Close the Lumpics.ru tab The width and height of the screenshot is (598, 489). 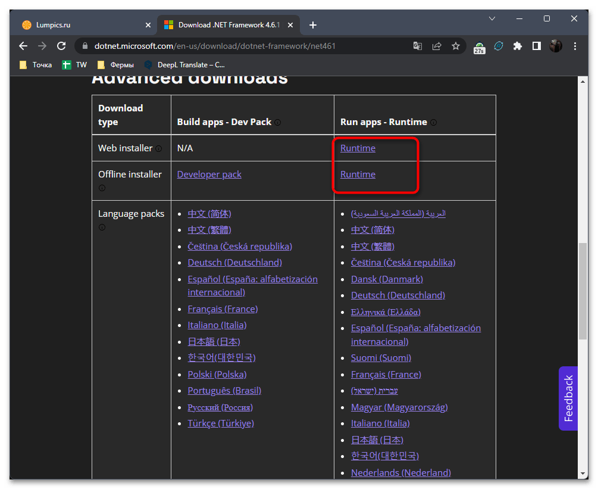[x=148, y=25]
